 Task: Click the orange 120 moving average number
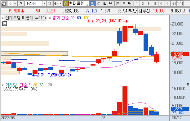click(86, 18)
